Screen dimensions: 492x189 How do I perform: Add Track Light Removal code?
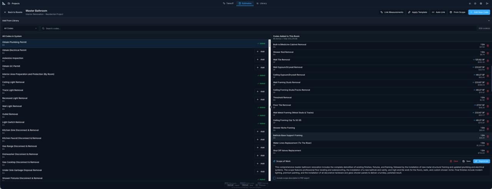tap(261, 91)
